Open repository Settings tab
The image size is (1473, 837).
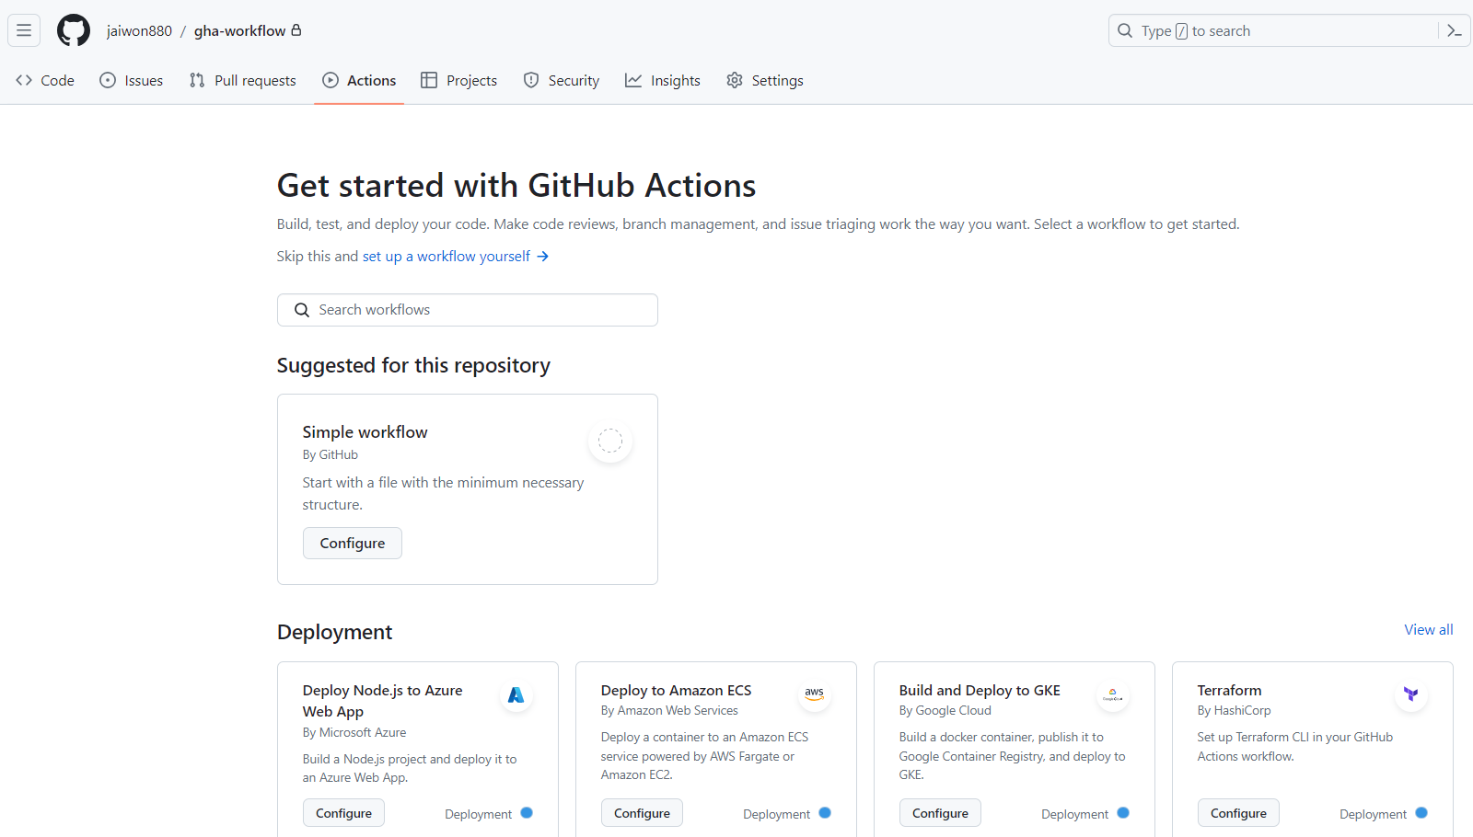[x=765, y=80]
